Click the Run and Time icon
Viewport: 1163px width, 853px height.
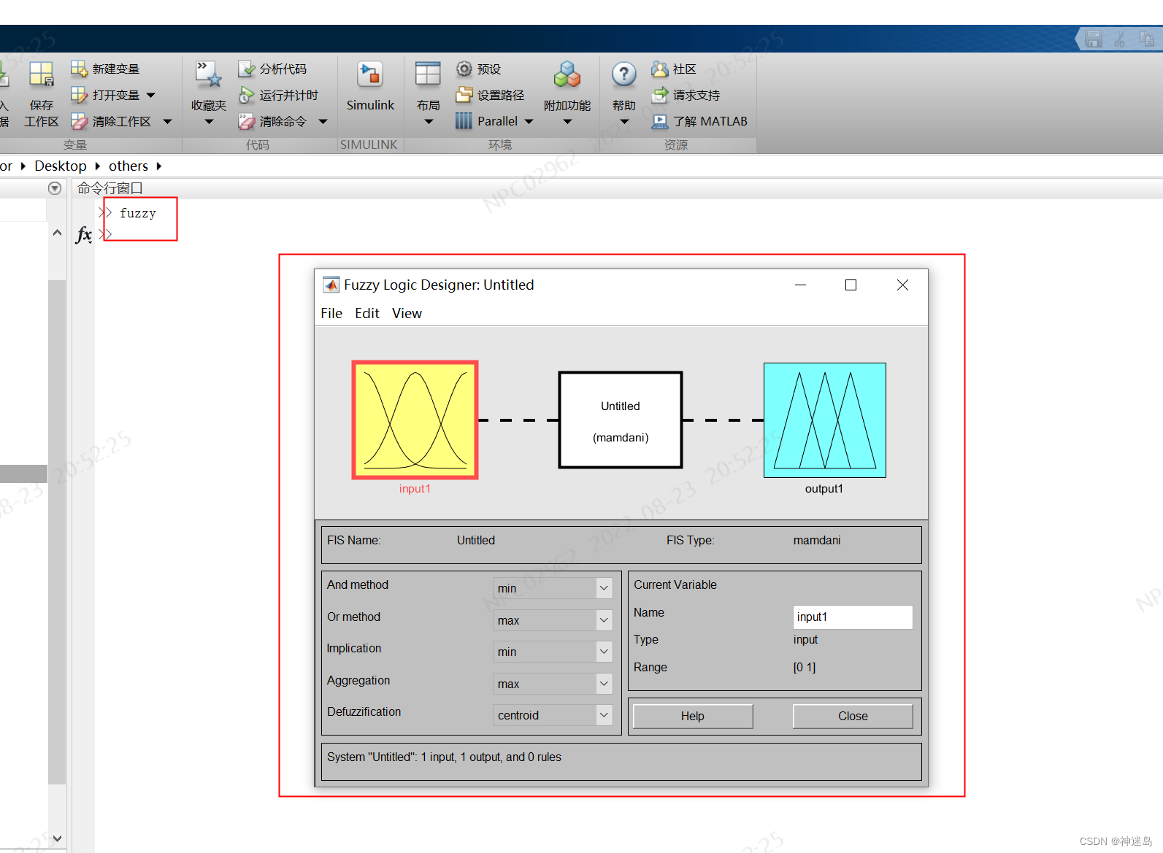(x=246, y=95)
